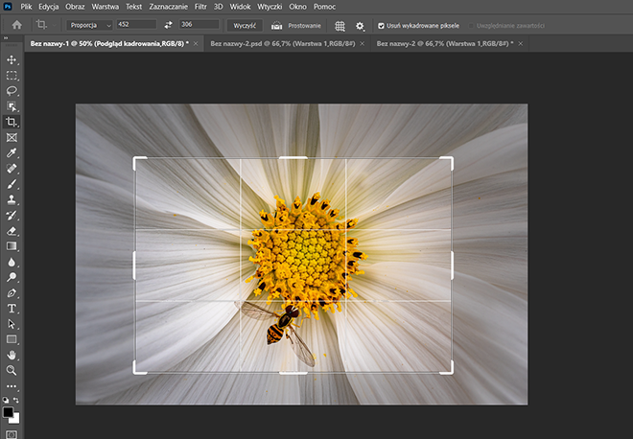Image resolution: width=633 pixels, height=439 pixels.
Task: Click the white background color swatch
Action: pos(15,420)
